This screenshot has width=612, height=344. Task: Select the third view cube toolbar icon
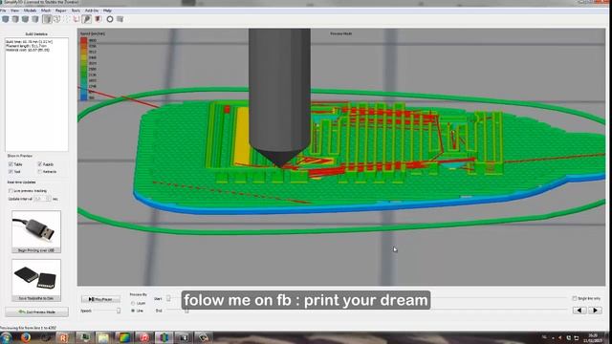(x=26, y=19)
